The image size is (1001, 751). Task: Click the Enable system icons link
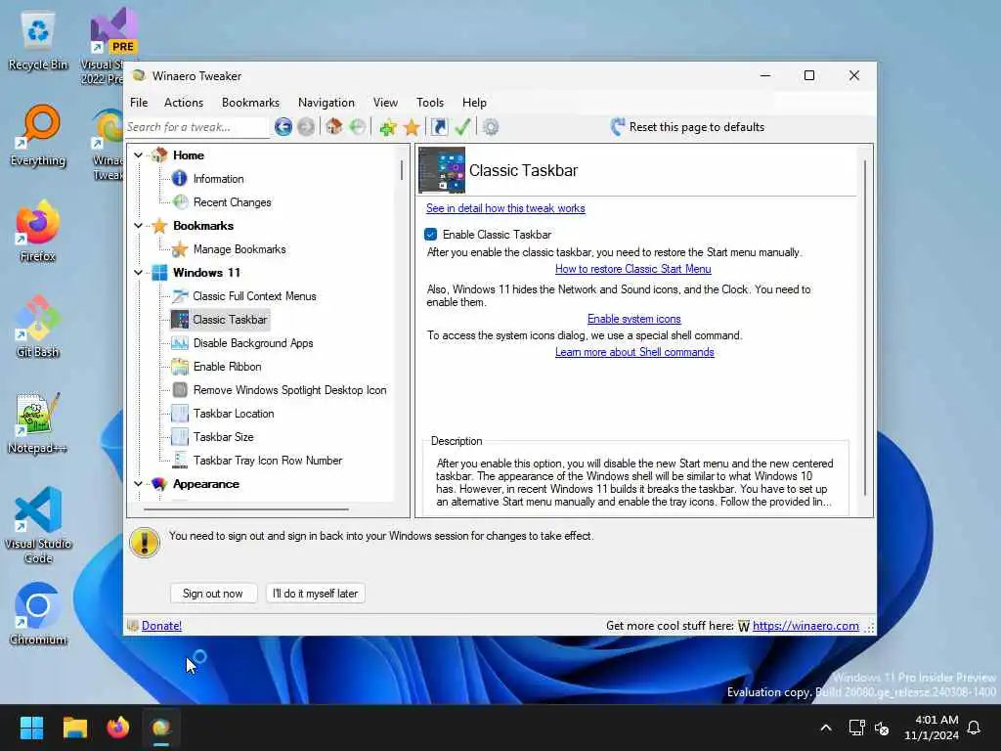(633, 319)
